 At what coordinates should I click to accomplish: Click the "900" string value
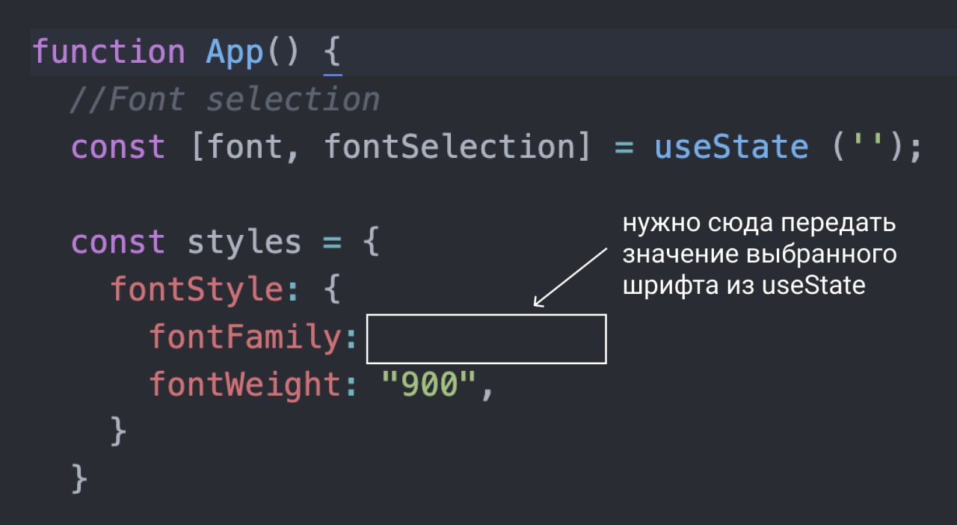[x=428, y=384]
